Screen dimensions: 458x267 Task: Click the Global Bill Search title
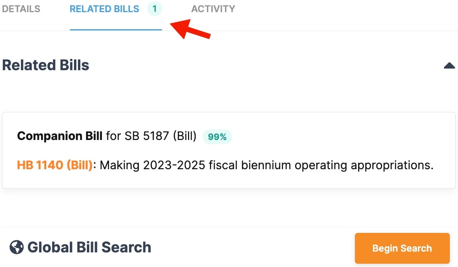coord(89,248)
